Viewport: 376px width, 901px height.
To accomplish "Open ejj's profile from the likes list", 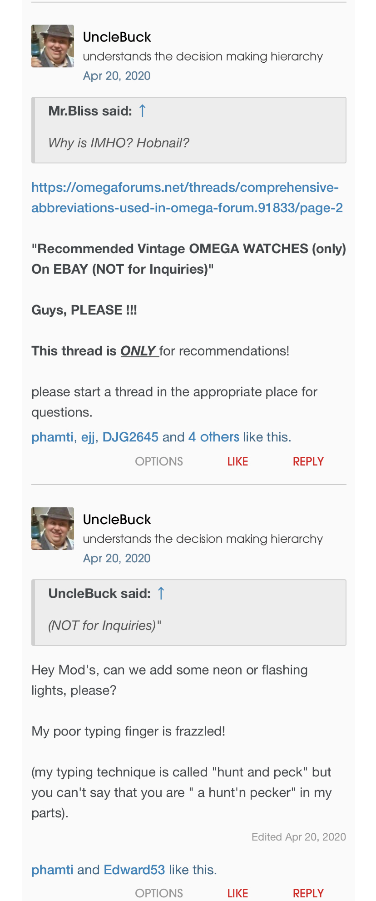I will (88, 437).
